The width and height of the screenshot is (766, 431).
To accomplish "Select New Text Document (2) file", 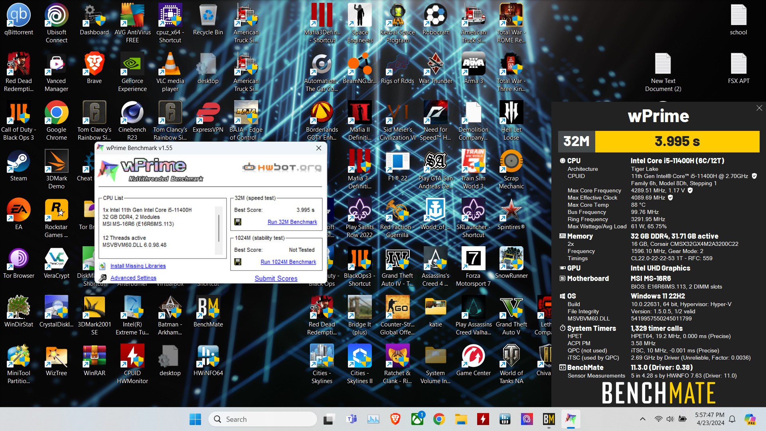I will point(663,72).
